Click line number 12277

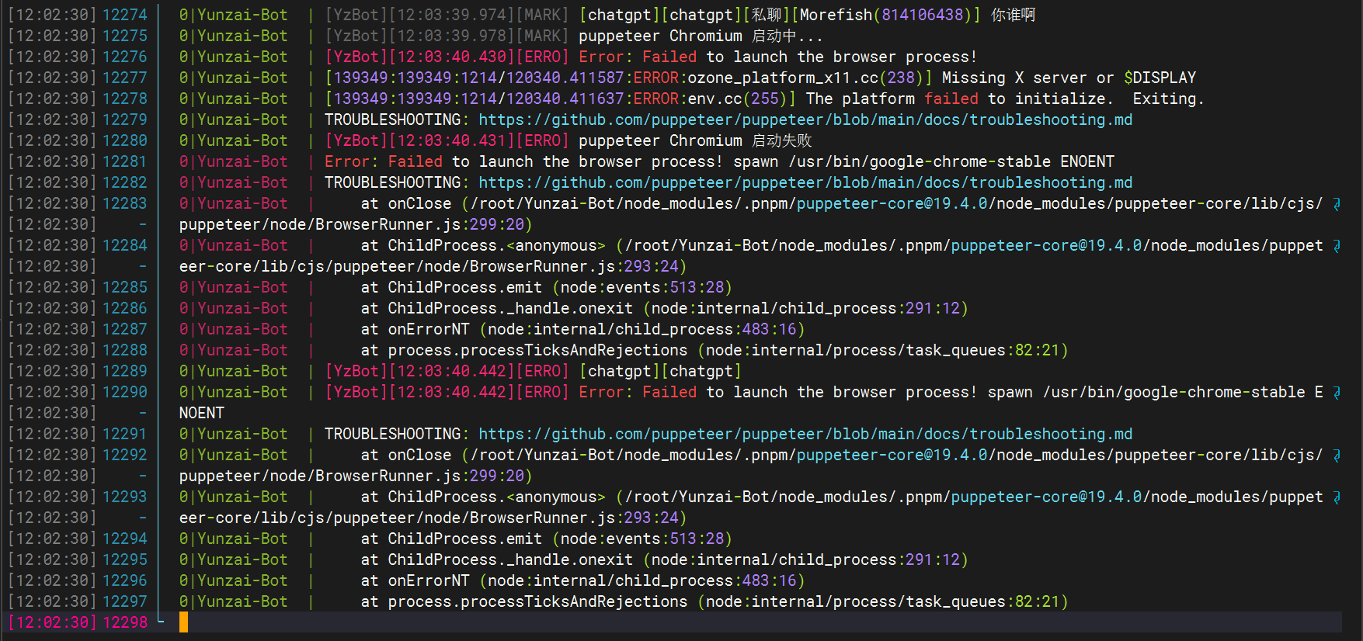tap(125, 78)
